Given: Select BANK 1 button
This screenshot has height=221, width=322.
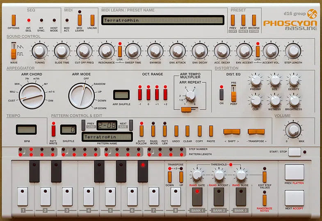Looking at the screenshot, I should pos(197,196).
